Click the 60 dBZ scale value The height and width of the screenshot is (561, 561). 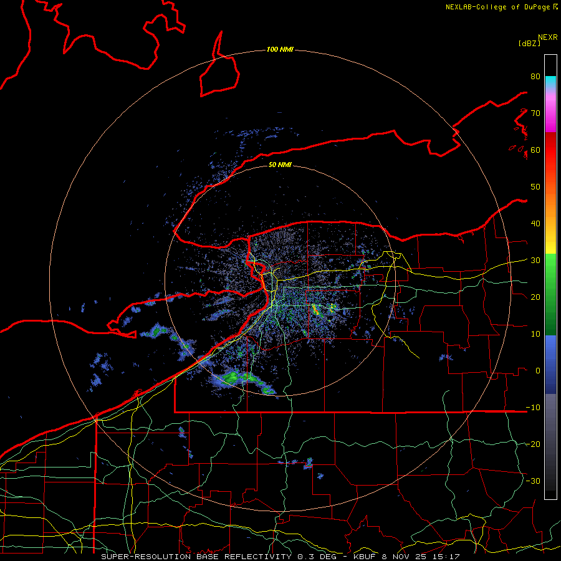(535, 150)
